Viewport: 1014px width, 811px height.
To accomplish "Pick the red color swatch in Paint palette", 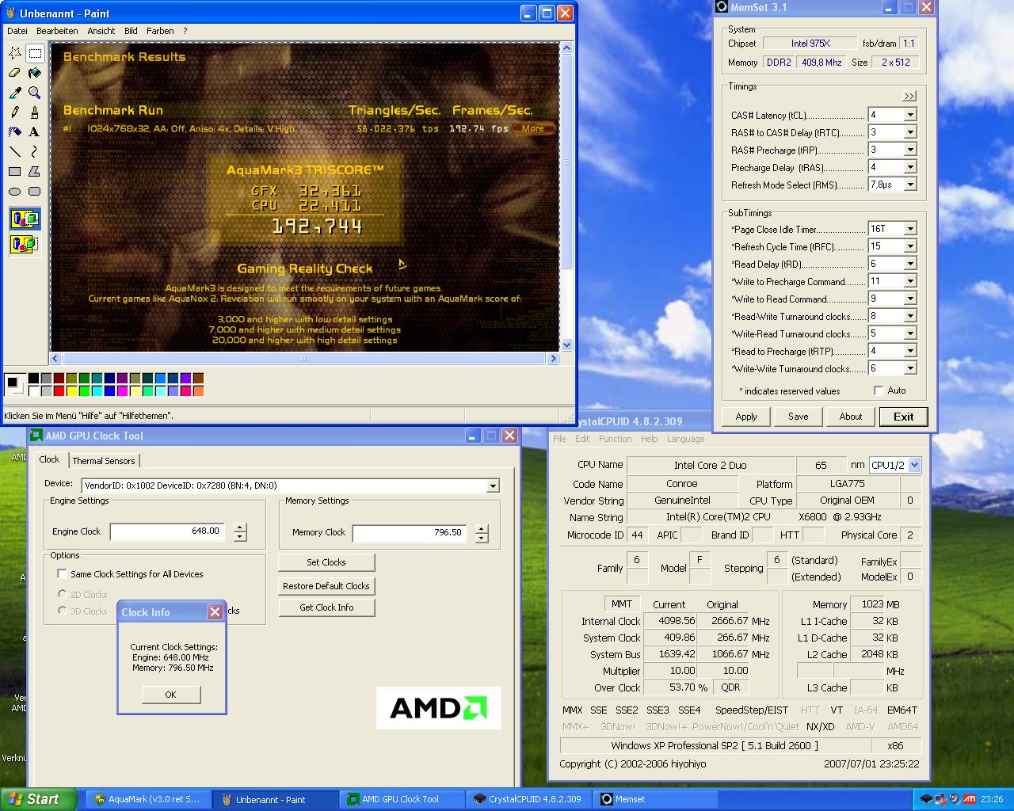I will 59,391.
